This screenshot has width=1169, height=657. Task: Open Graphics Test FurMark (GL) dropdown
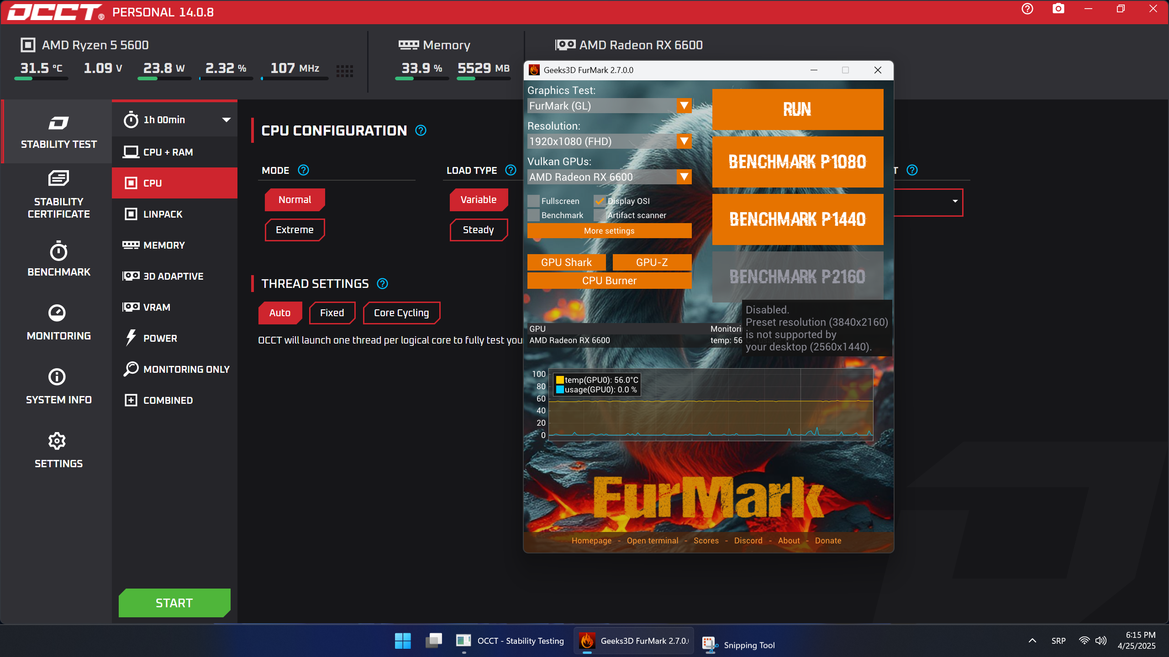click(609, 106)
